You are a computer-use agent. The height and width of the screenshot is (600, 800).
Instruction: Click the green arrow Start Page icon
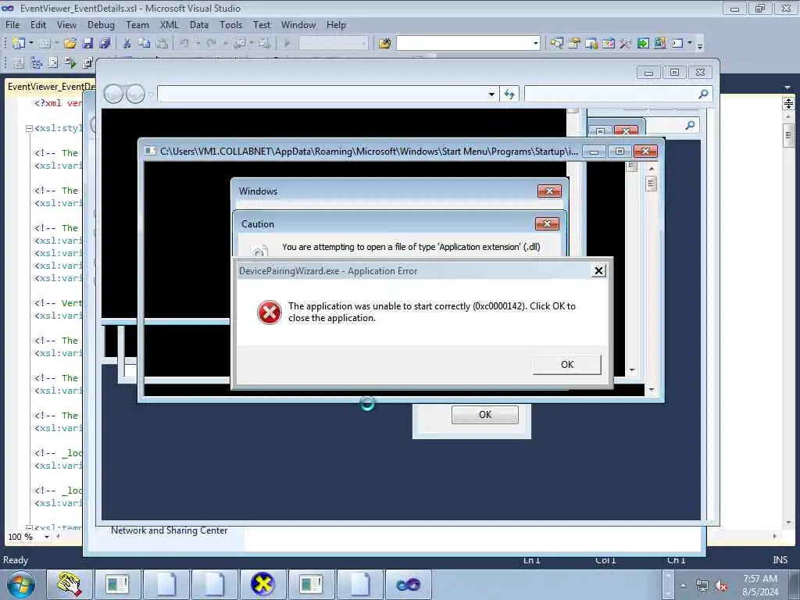click(643, 44)
